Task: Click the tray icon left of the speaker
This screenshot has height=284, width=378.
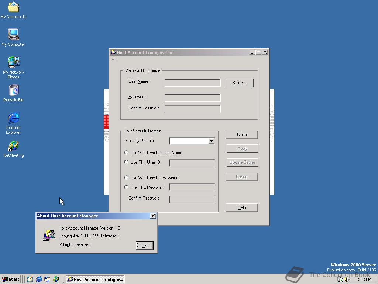Action: click(x=340, y=280)
